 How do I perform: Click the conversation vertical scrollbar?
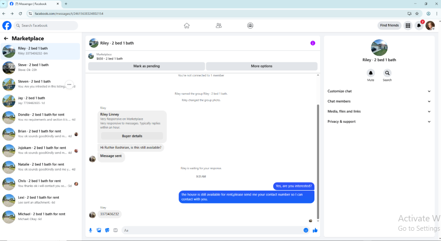pos(318,162)
